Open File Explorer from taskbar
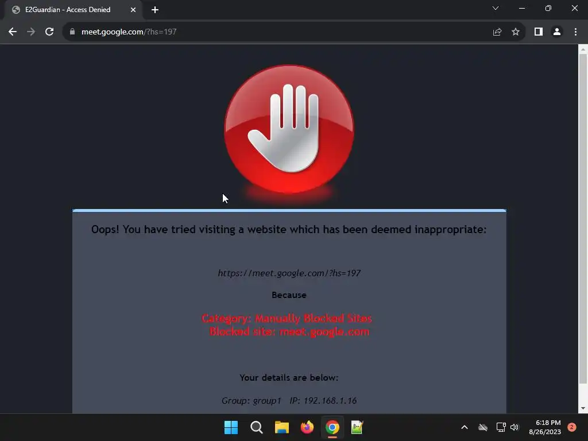Image resolution: width=588 pixels, height=441 pixels. click(x=281, y=427)
